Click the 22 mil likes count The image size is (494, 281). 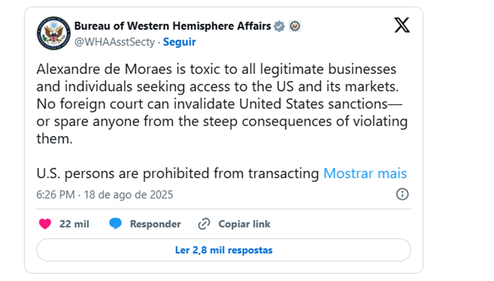[x=74, y=224]
